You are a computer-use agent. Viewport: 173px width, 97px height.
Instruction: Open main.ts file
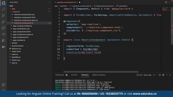(15, 54)
